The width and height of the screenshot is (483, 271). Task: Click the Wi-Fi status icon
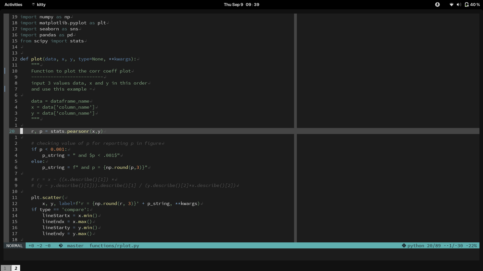click(x=451, y=5)
